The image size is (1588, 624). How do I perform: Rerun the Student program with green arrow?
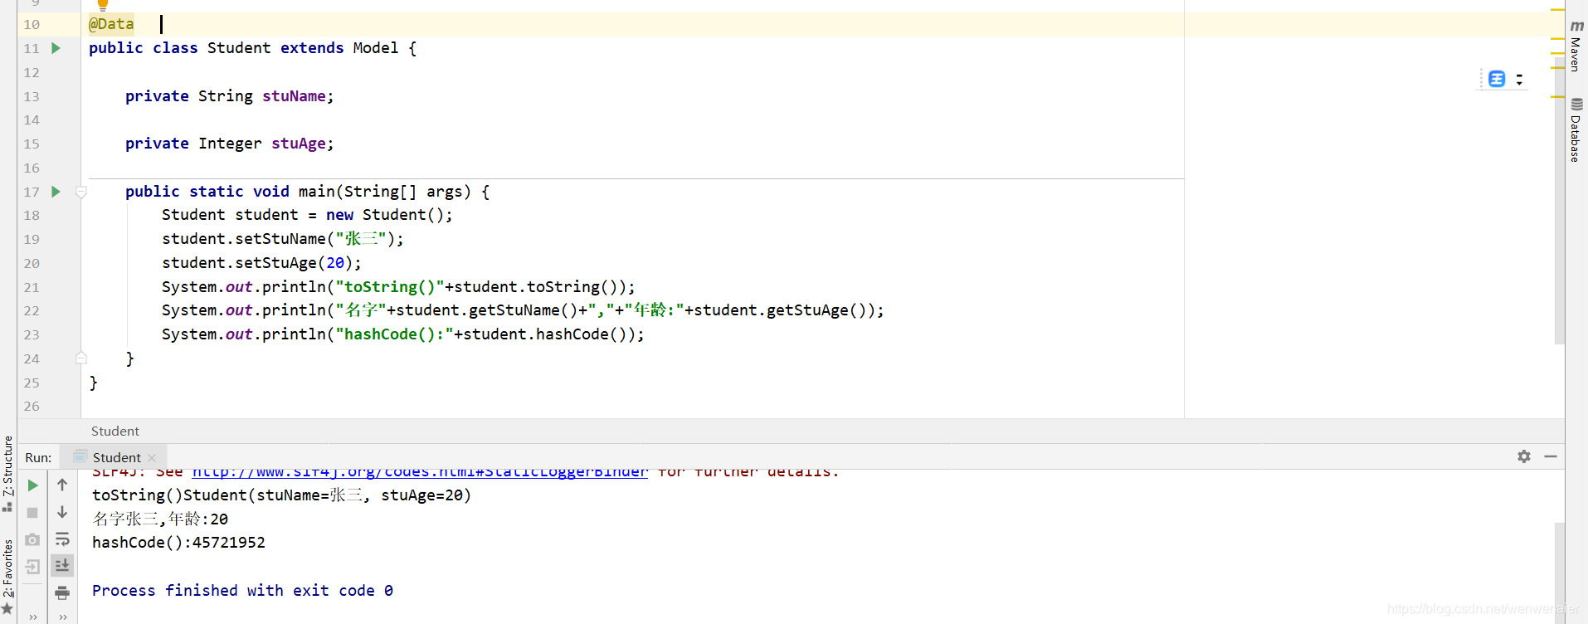pyautogui.click(x=32, y=485)
